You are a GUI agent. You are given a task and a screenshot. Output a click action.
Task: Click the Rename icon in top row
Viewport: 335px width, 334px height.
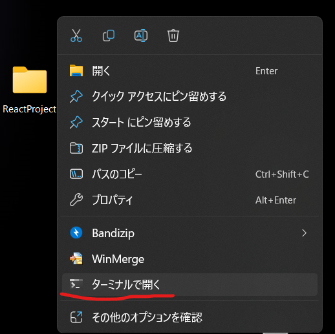[x=141, y=36]
